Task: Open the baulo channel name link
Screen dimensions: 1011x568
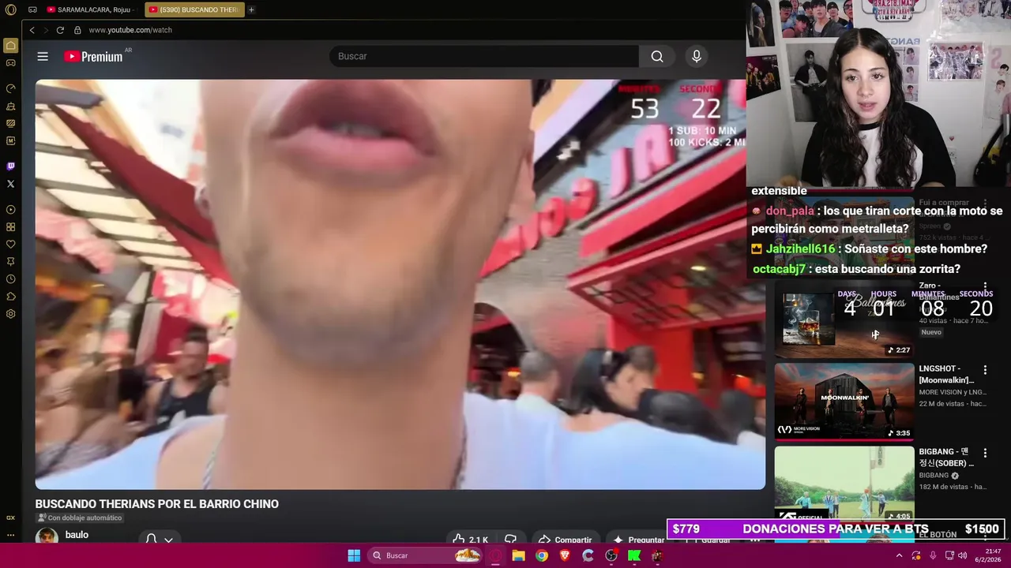Action: click(77, 535)
